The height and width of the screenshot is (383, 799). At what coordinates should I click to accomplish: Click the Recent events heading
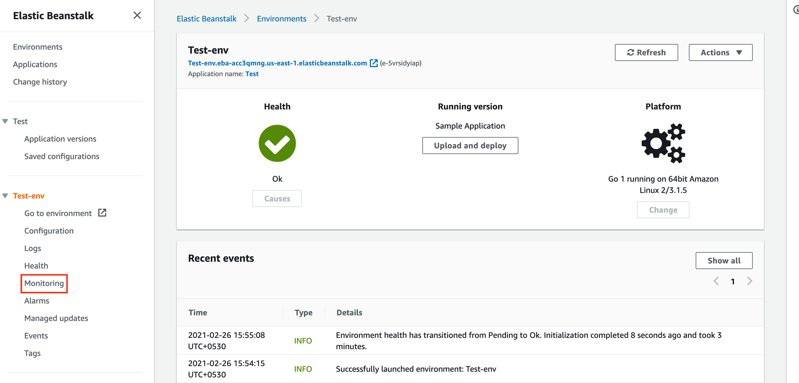tap(221, 258)
